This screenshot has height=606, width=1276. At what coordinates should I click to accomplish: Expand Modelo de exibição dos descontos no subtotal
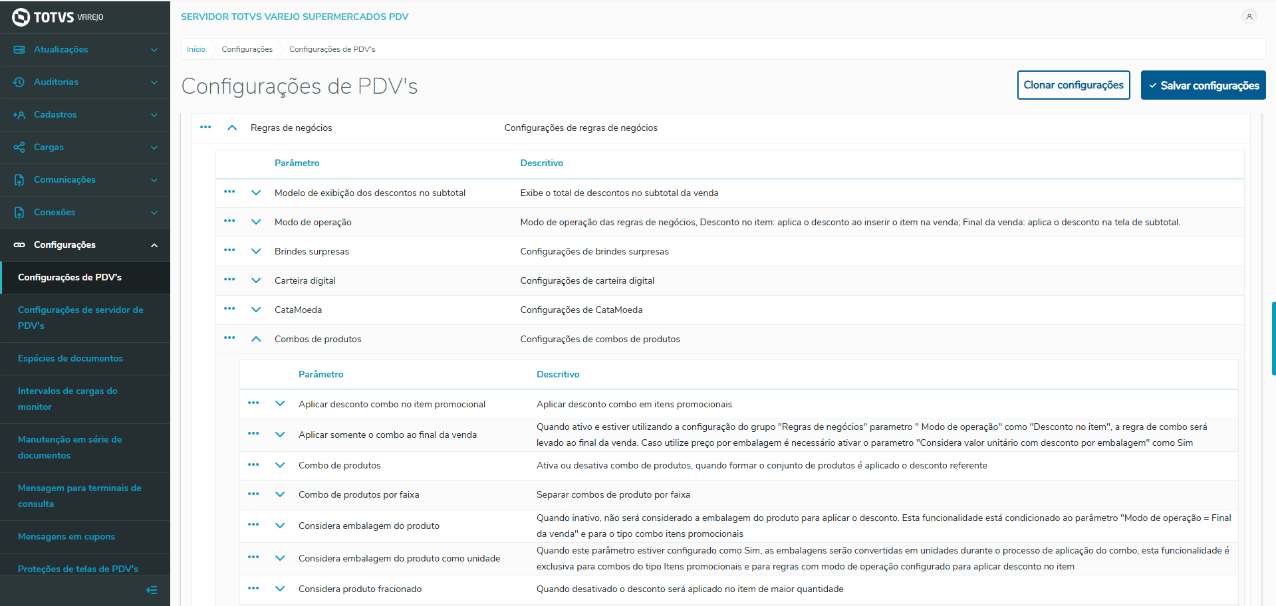point(256,193)
